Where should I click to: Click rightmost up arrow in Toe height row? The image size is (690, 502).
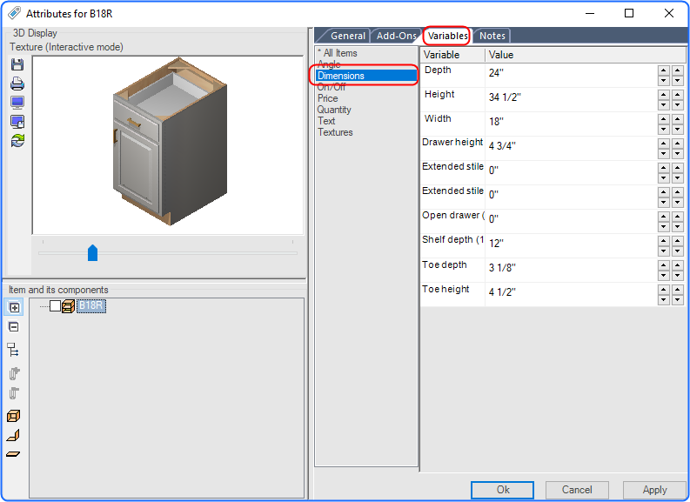click(x=678, y=290)
